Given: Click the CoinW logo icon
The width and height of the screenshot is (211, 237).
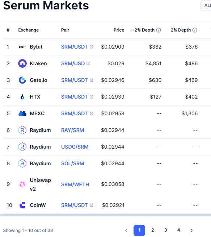Looking at the screenshot, I should pos(22,205).
